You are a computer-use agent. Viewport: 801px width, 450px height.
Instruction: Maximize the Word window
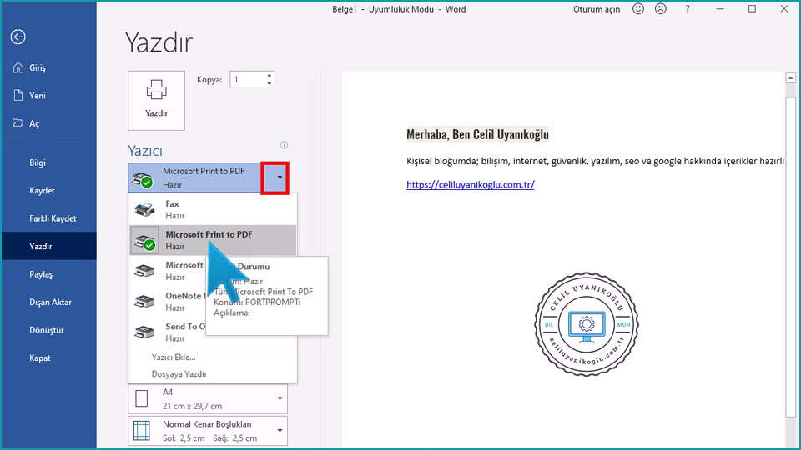point(752,8)
